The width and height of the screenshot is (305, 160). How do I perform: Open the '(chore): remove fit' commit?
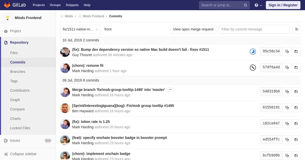pyautogui.click(x=88, y=66)
